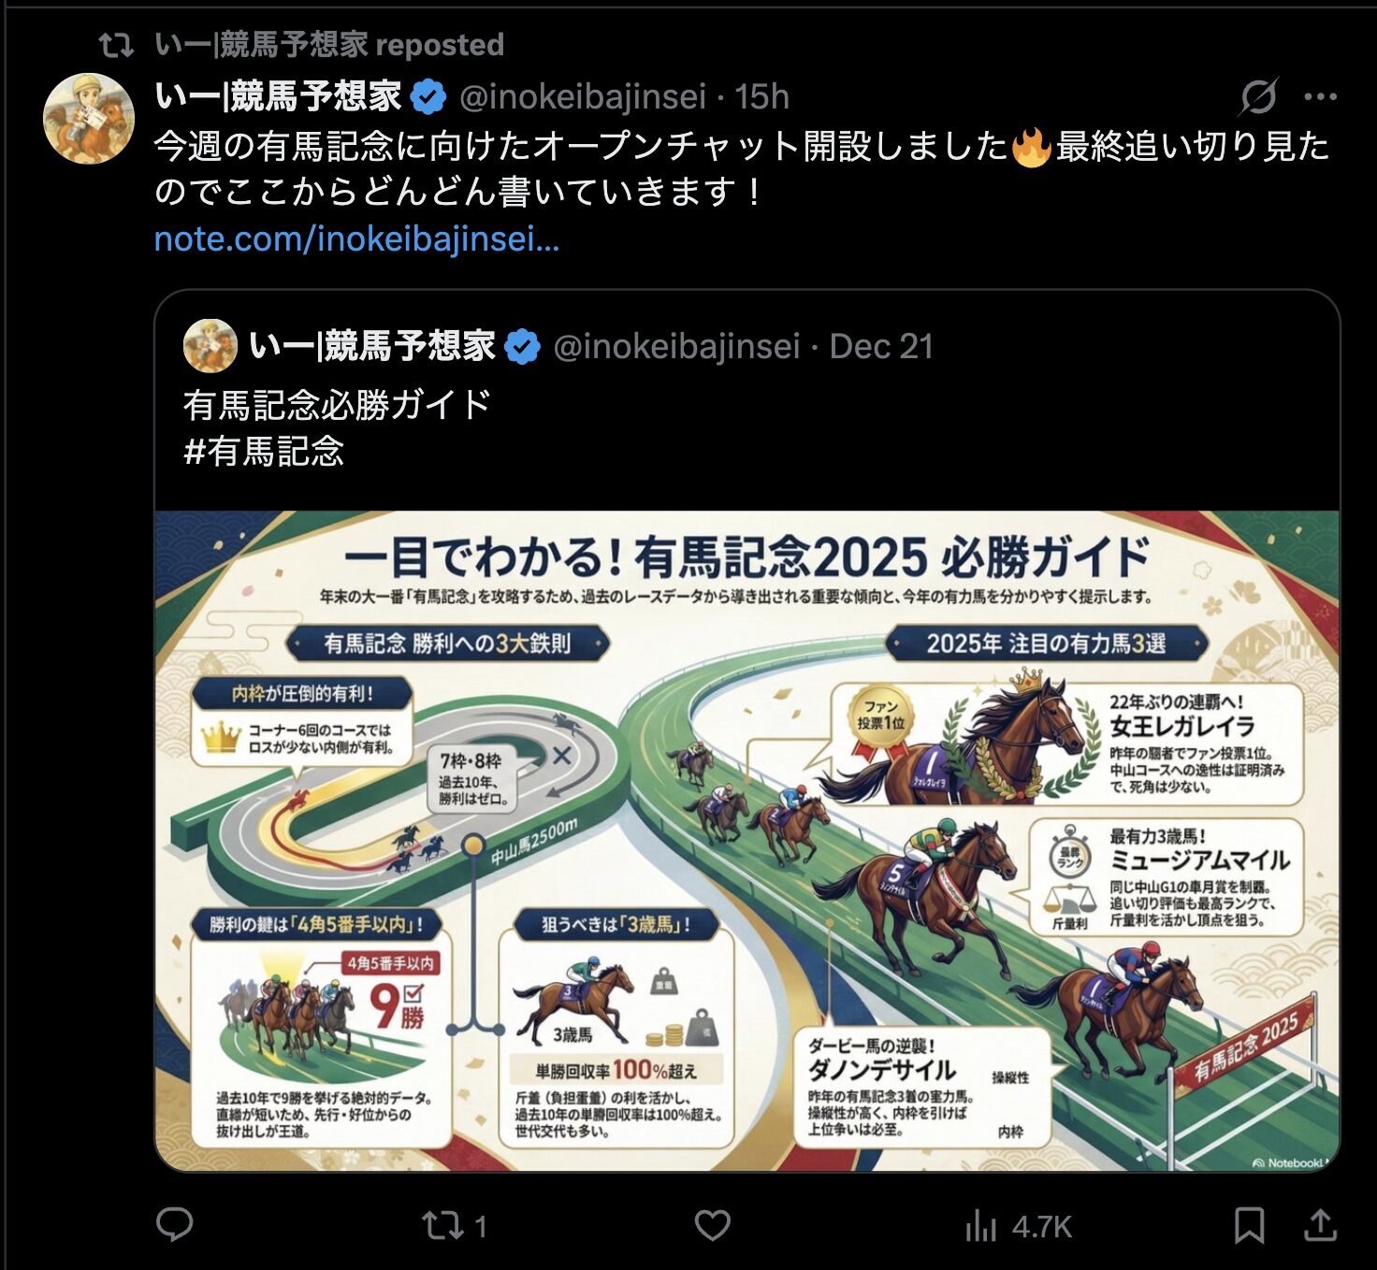
Task: Click the reply speech bubble icon
Action: pyautogui.click(x=174, y=1224)
